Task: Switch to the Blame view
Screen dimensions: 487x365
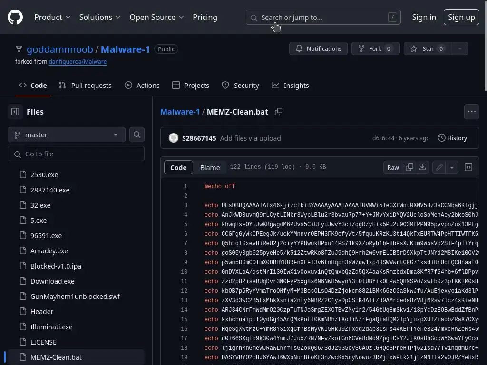Action: [x=210, y=167]
